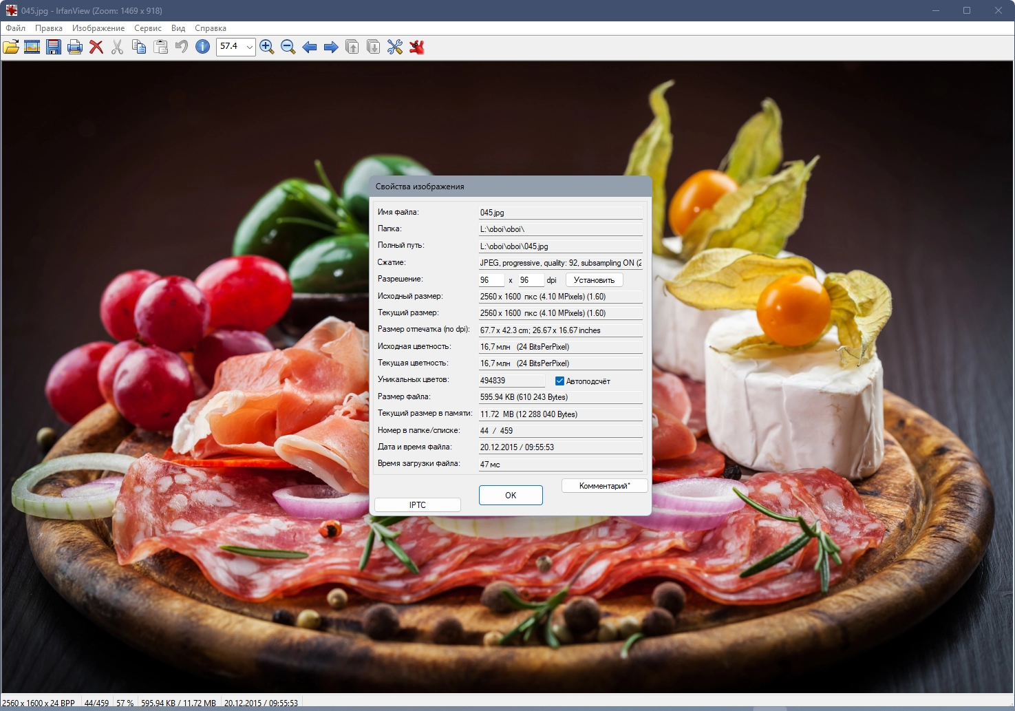This screenshot has height=711, width=1015.
Task: Click the Комментарий button
Action: 604,486
